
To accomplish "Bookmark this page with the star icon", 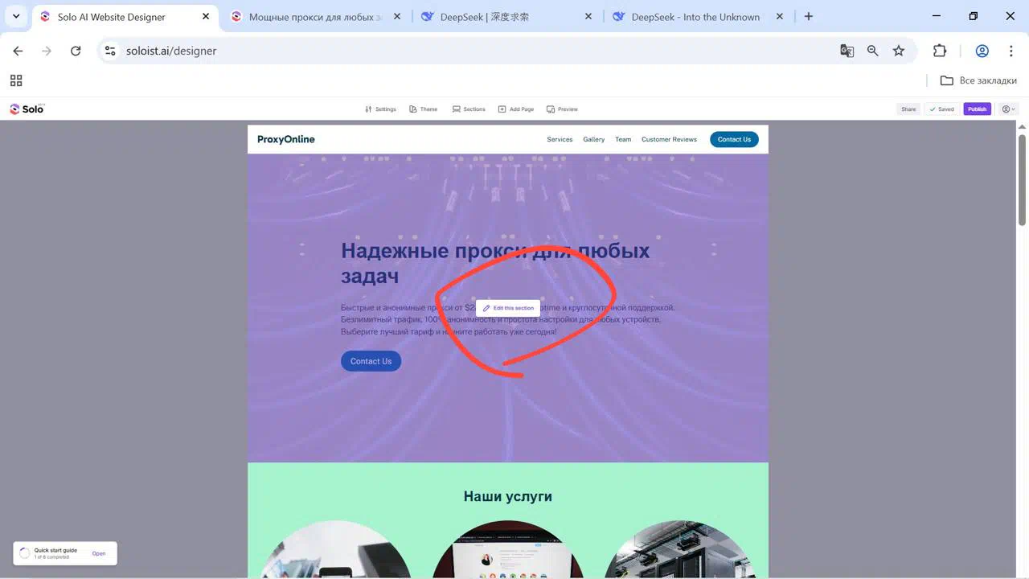I will coord(899,51).
